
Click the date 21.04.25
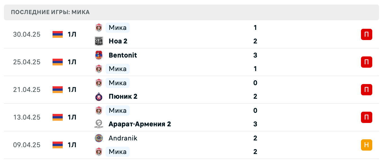(x=27, y=90)
